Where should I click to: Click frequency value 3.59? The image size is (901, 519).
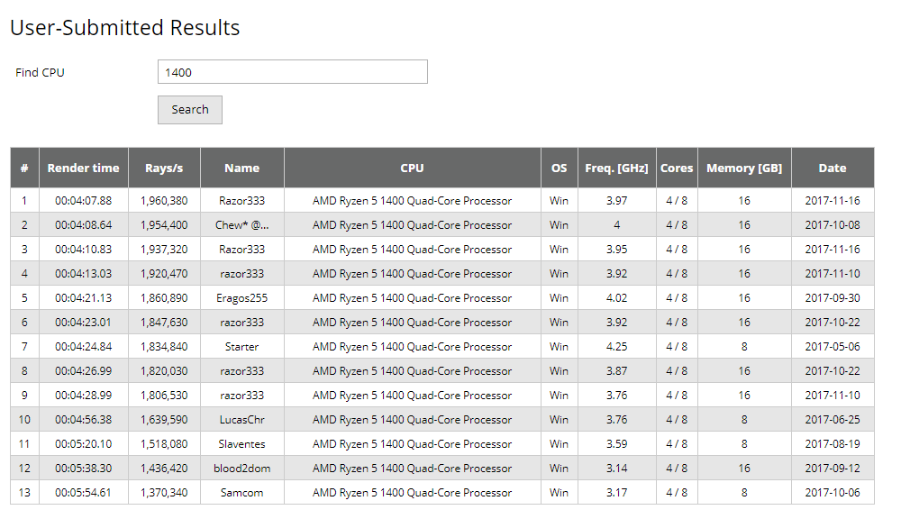616,444
